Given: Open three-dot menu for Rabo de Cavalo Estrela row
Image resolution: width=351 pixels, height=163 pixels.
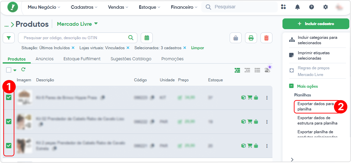Looking at the screenshot, I should (267, 146).
